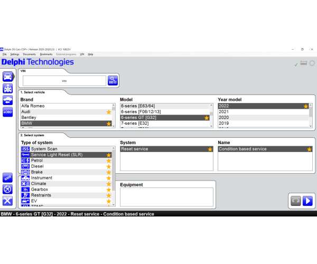The height and width of the screenshot is (264, 317).
Task: Open the www web icon in sidebar
Action: point(8,178)
